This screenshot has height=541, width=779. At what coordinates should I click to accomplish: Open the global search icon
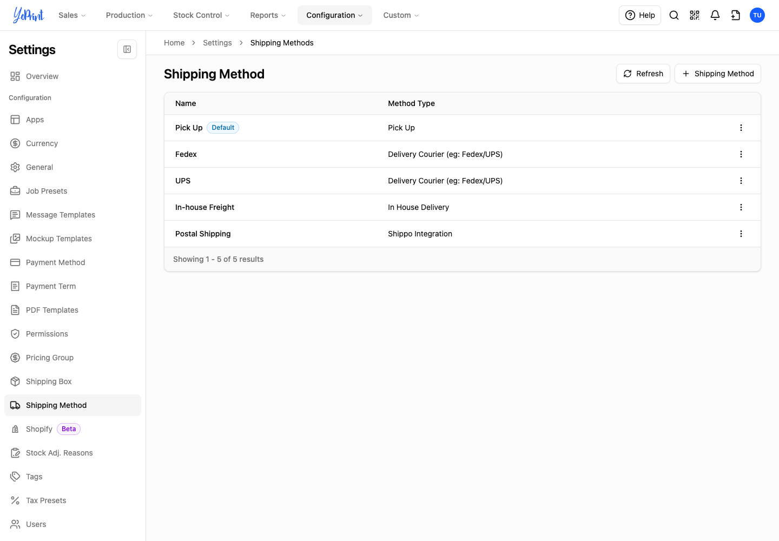pyautogui.click(x=674, y=15)
